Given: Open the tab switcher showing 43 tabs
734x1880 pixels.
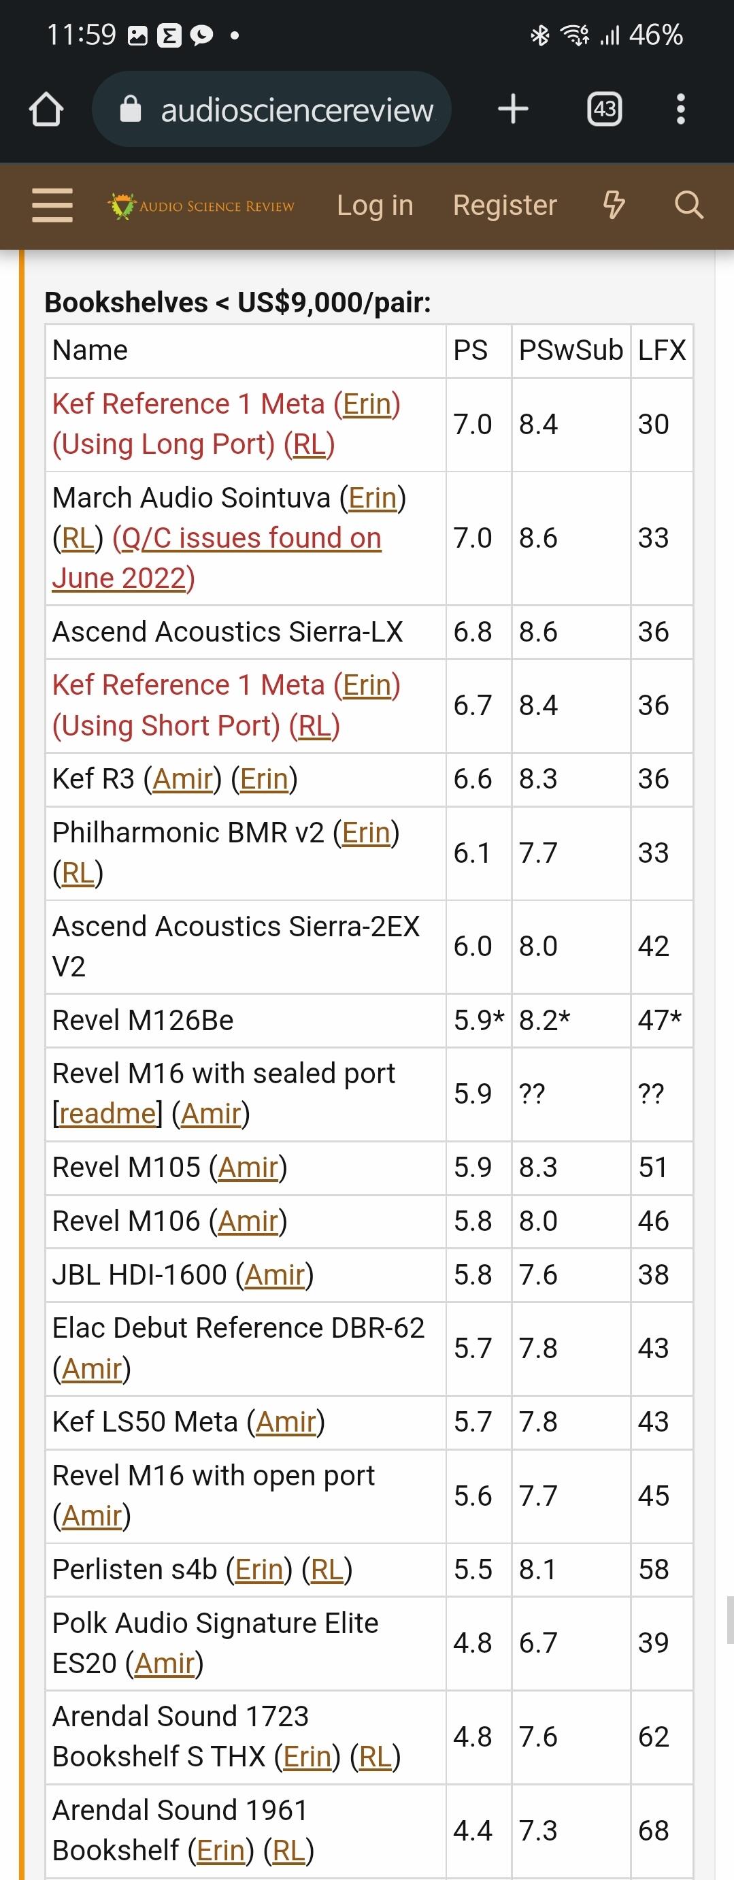Looking at the screenshot, I should click(604, 110).
